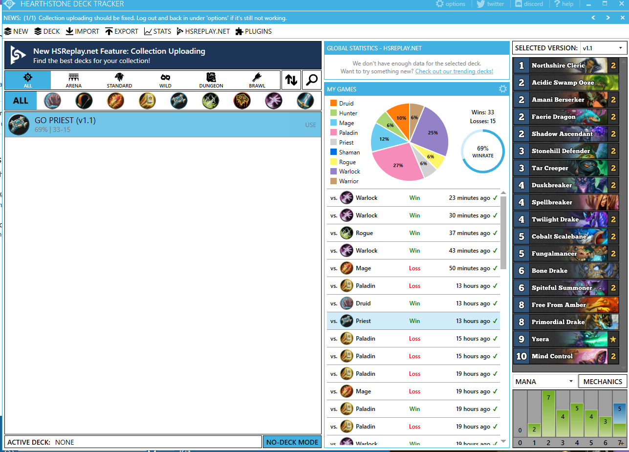Image resolution: width=629 pixels, height=452 pixels.
Task: Click the Spiteful Summoner card
Action: point(566,288)
